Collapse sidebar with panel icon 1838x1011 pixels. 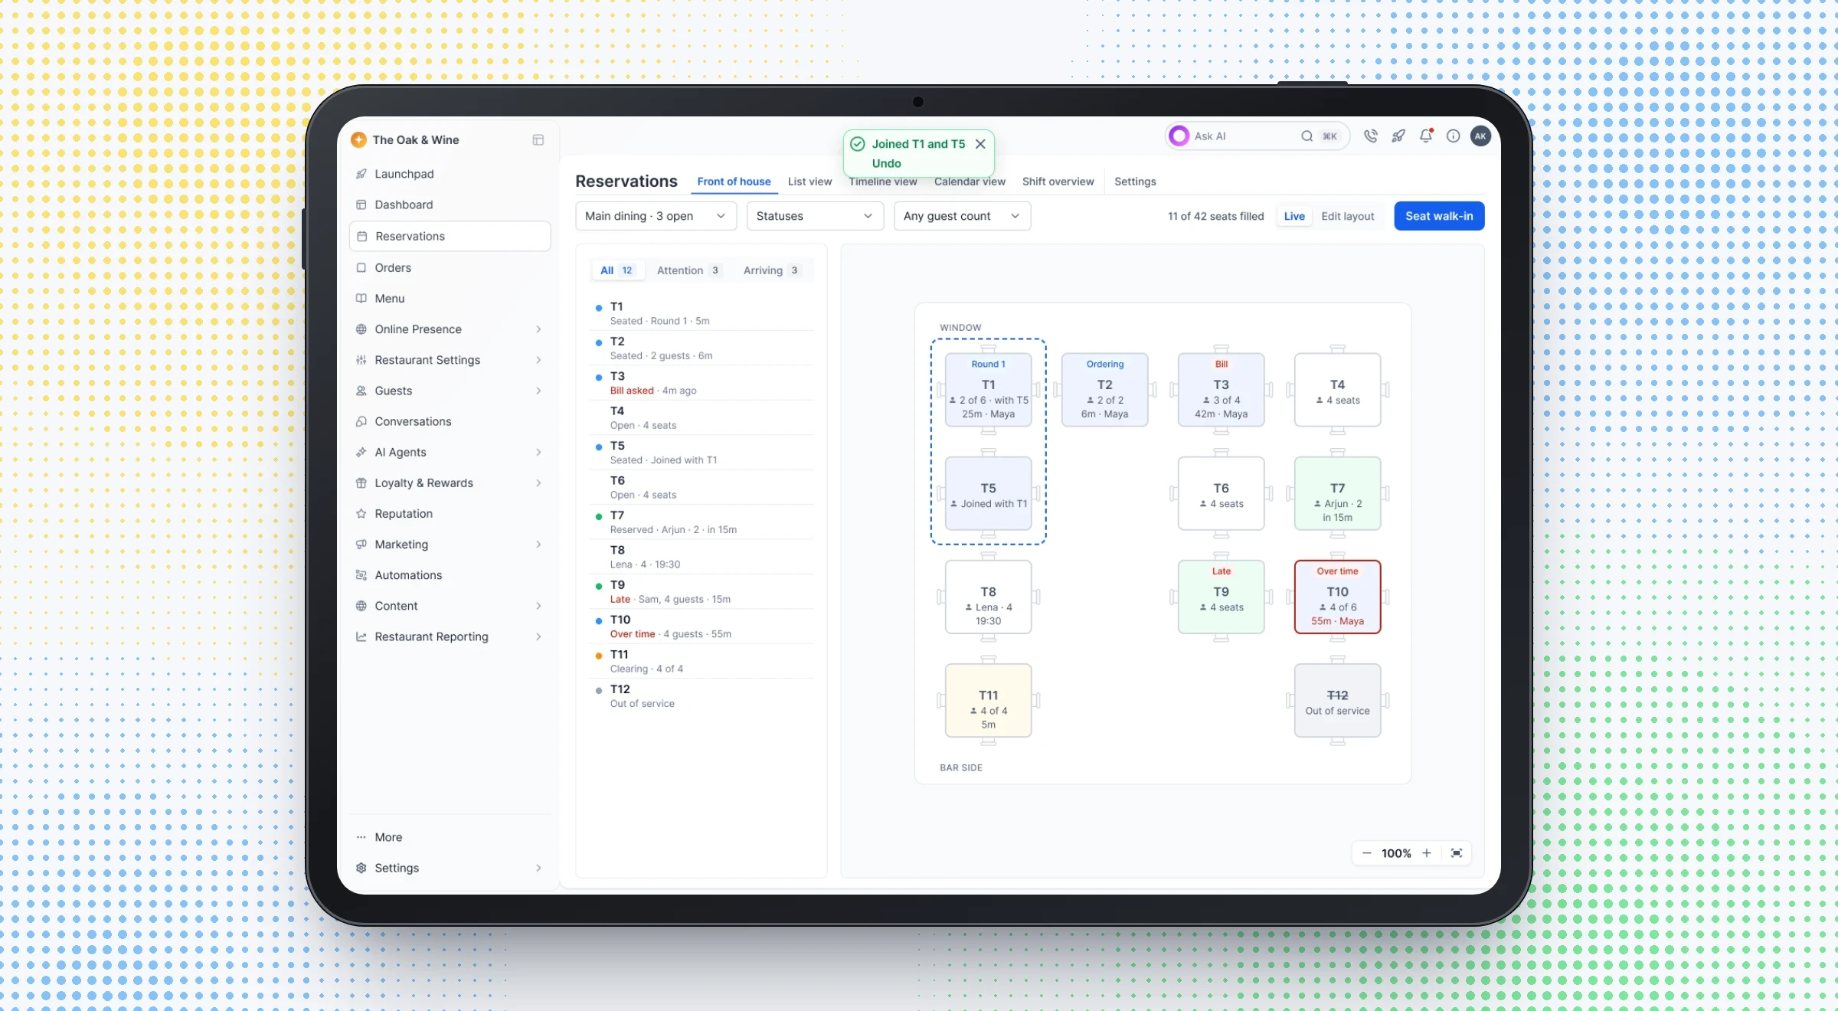tap(538, 140)
